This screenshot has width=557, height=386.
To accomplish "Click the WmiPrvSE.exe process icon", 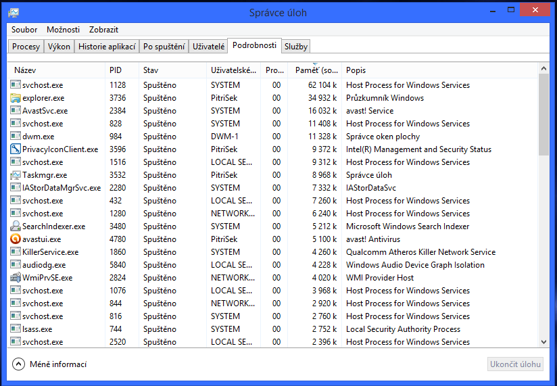I will click(16, 277).
